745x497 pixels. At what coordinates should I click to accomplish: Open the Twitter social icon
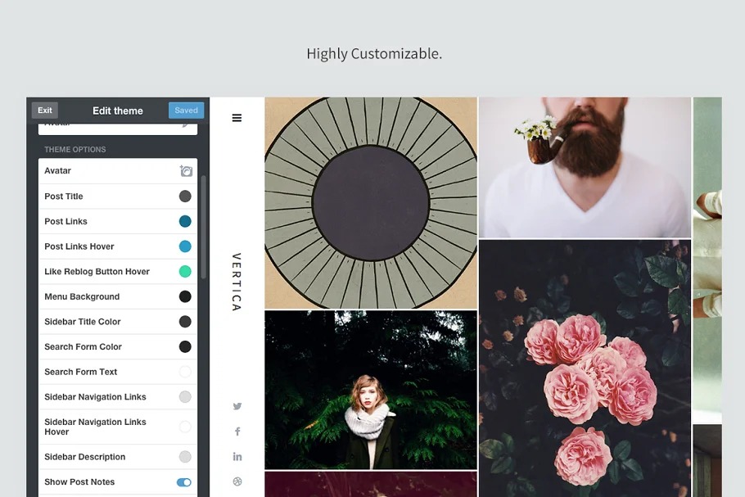(x=237, y=406)
